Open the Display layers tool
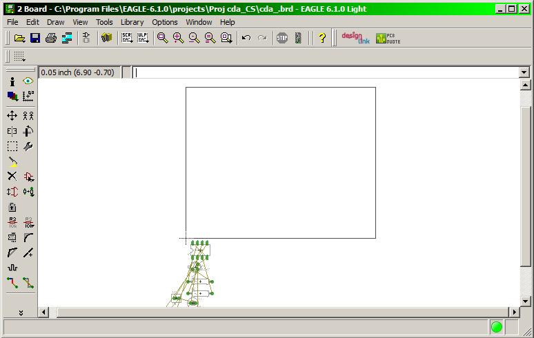The image size is (534, 338). [12, 97]
